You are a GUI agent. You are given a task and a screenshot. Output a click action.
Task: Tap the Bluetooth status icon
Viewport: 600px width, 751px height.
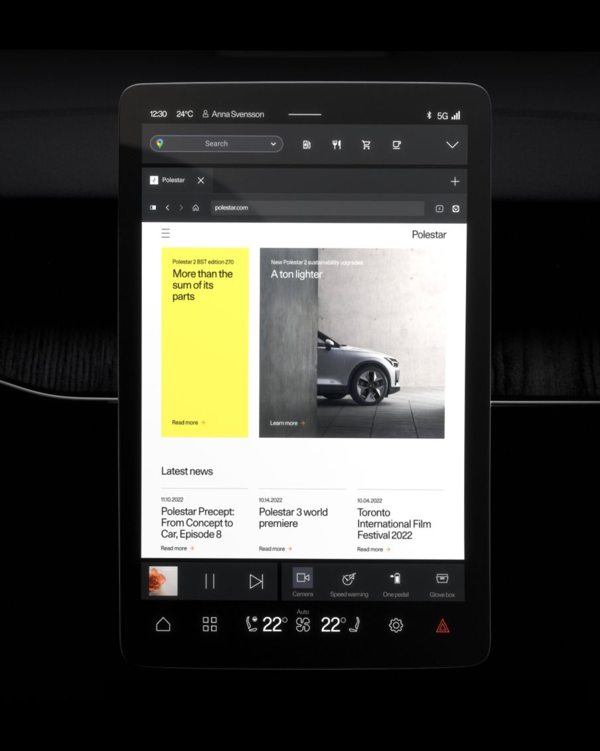pos(429,115)
